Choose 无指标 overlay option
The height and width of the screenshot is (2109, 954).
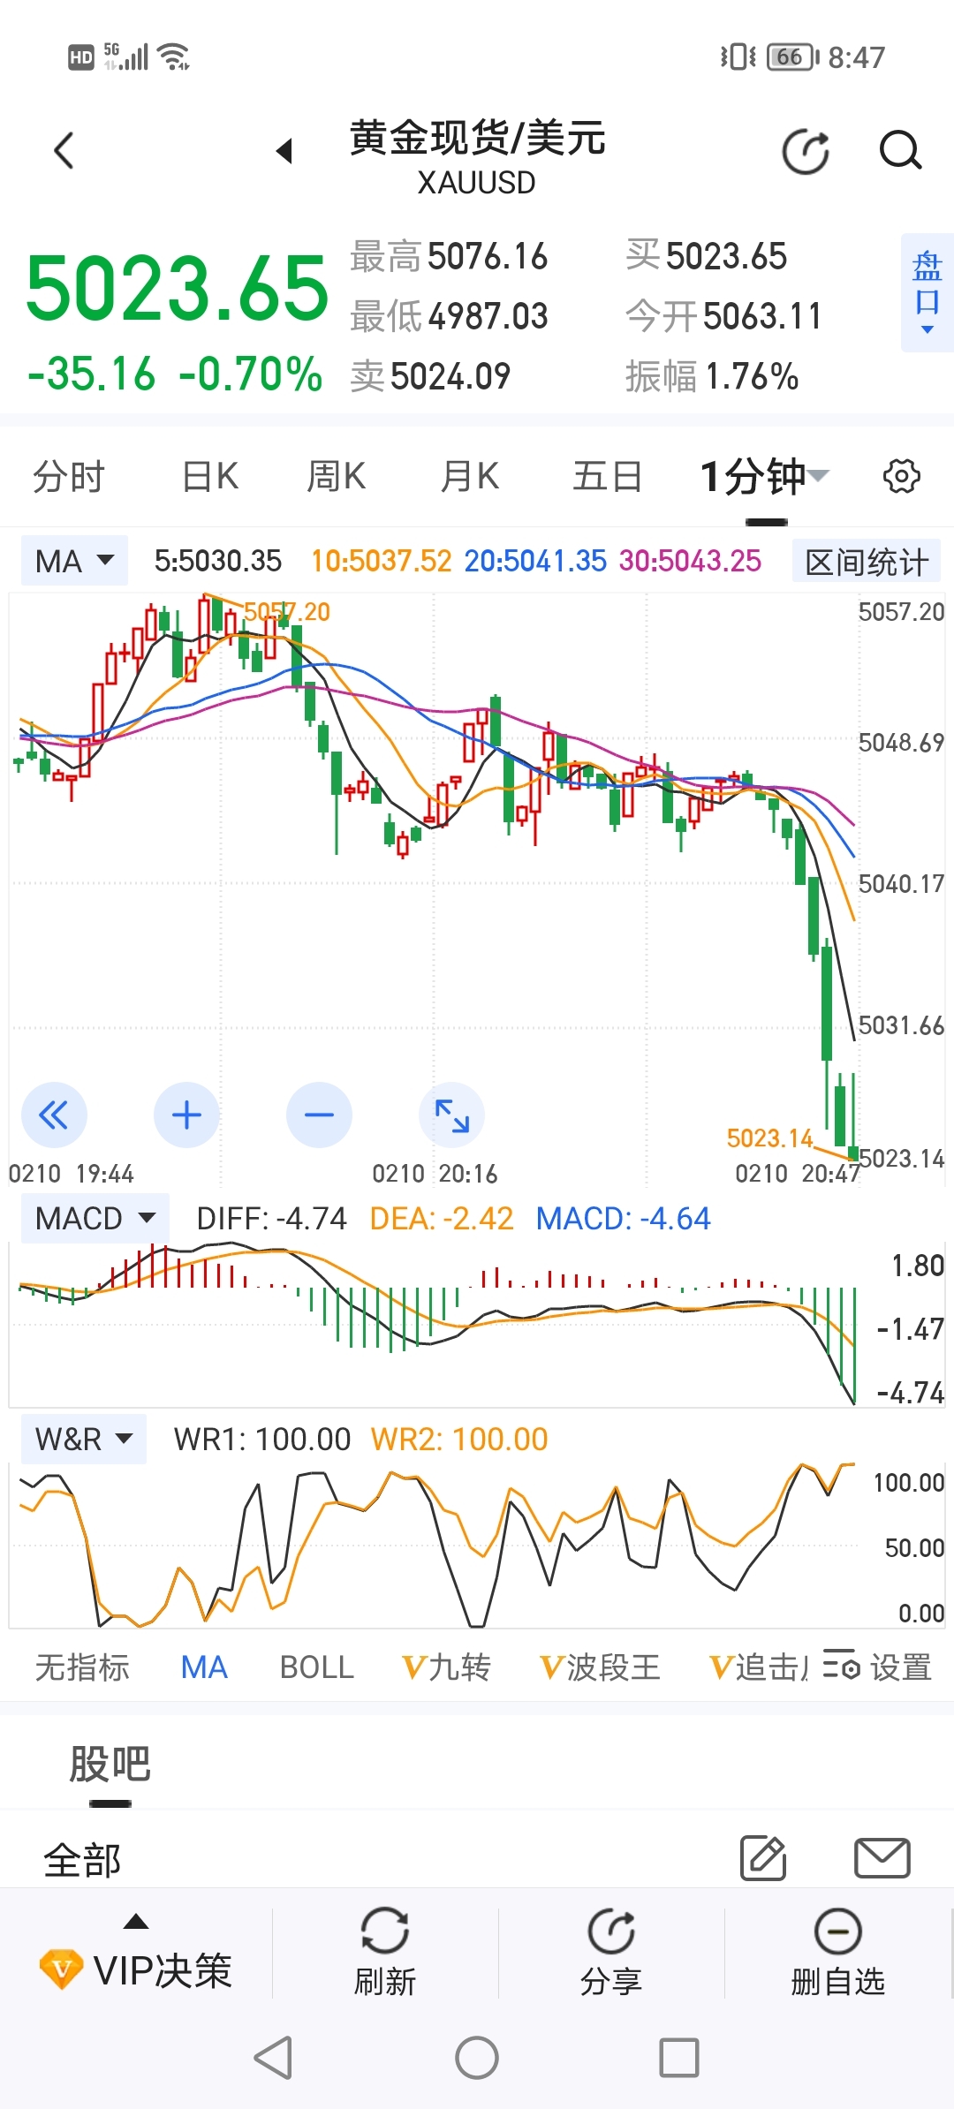[x=82, y=1667]
